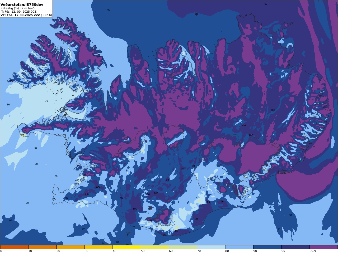Click the map humidity value '79'
The image size is (338, 253).
coord(46,101)
